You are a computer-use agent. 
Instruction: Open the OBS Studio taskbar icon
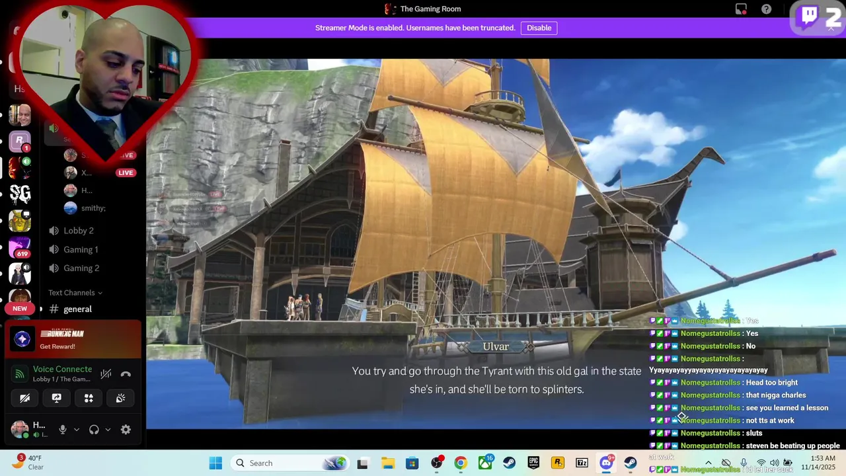click(x=436, y=463)
